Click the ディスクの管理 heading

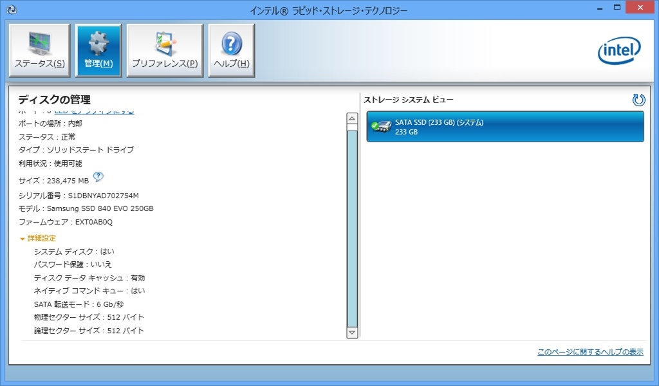(x=54, y=100)
